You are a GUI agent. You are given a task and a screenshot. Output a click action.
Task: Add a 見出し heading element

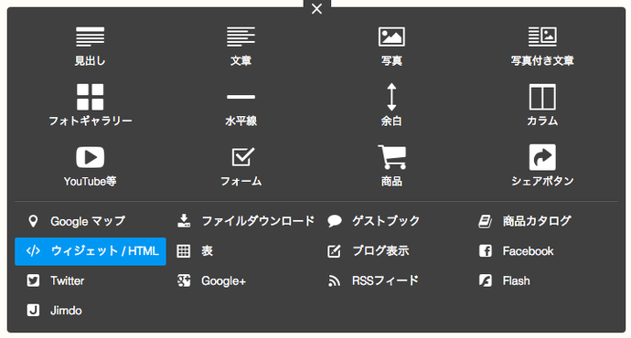pyautogui.click(x=91, y=47)
